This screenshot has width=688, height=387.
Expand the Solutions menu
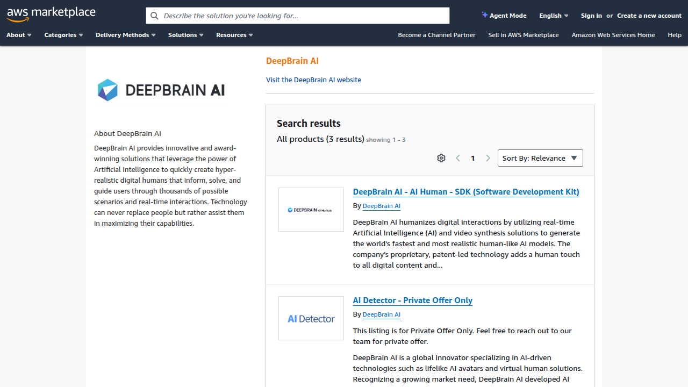[x=186, y=35]
